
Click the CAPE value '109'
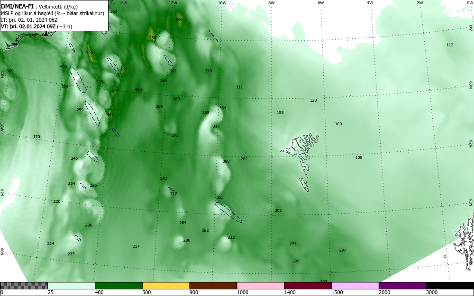338,124
